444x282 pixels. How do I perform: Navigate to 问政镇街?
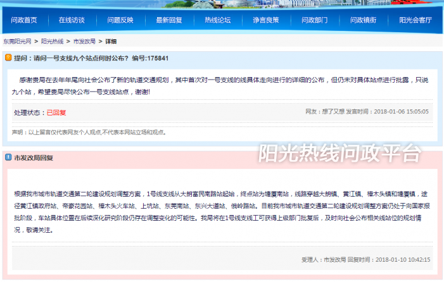coord(364,20)
